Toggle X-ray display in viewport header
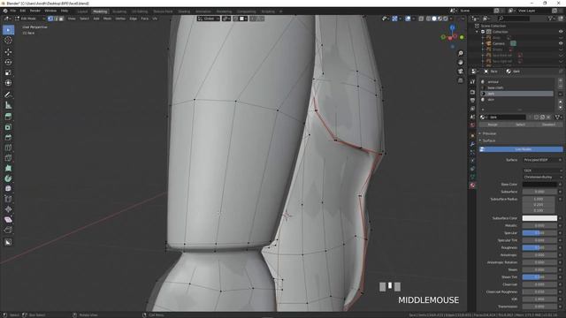 tap(421, 19)
